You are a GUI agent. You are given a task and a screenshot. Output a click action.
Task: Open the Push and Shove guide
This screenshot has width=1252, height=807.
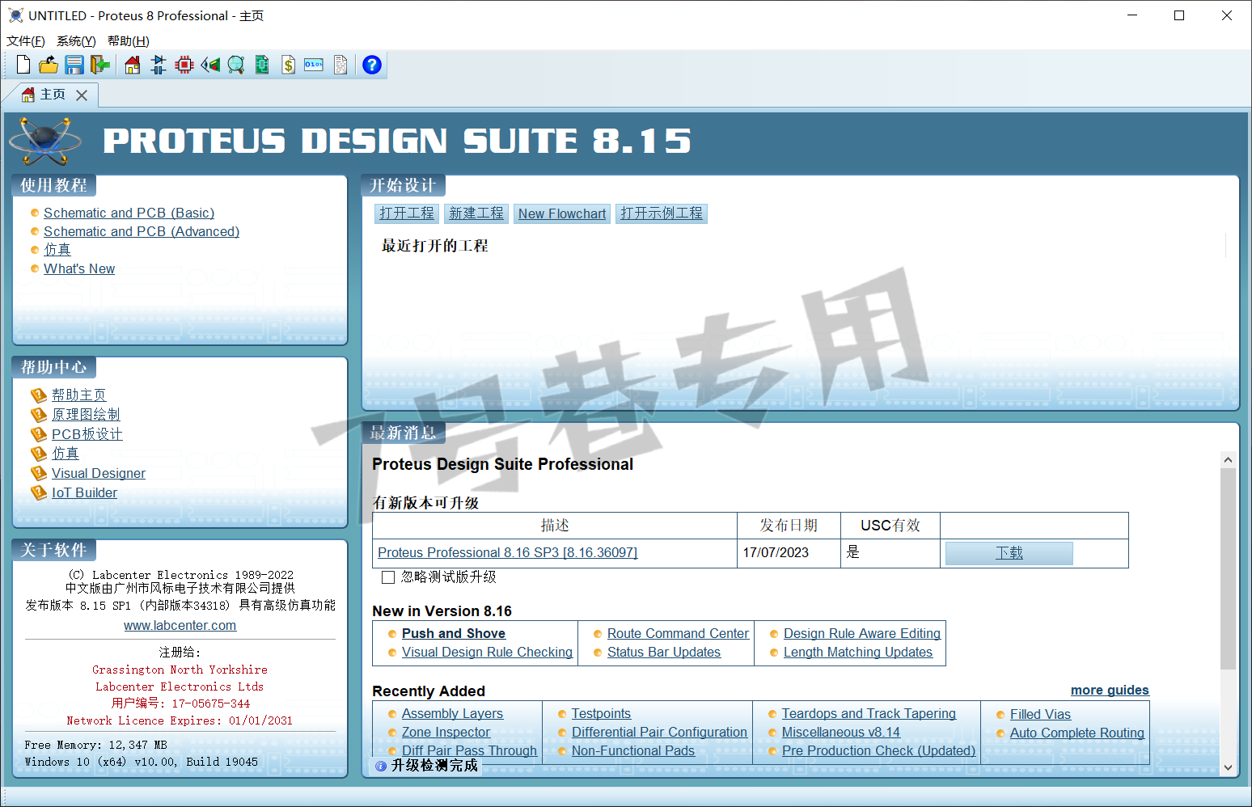tap(454, 633)
